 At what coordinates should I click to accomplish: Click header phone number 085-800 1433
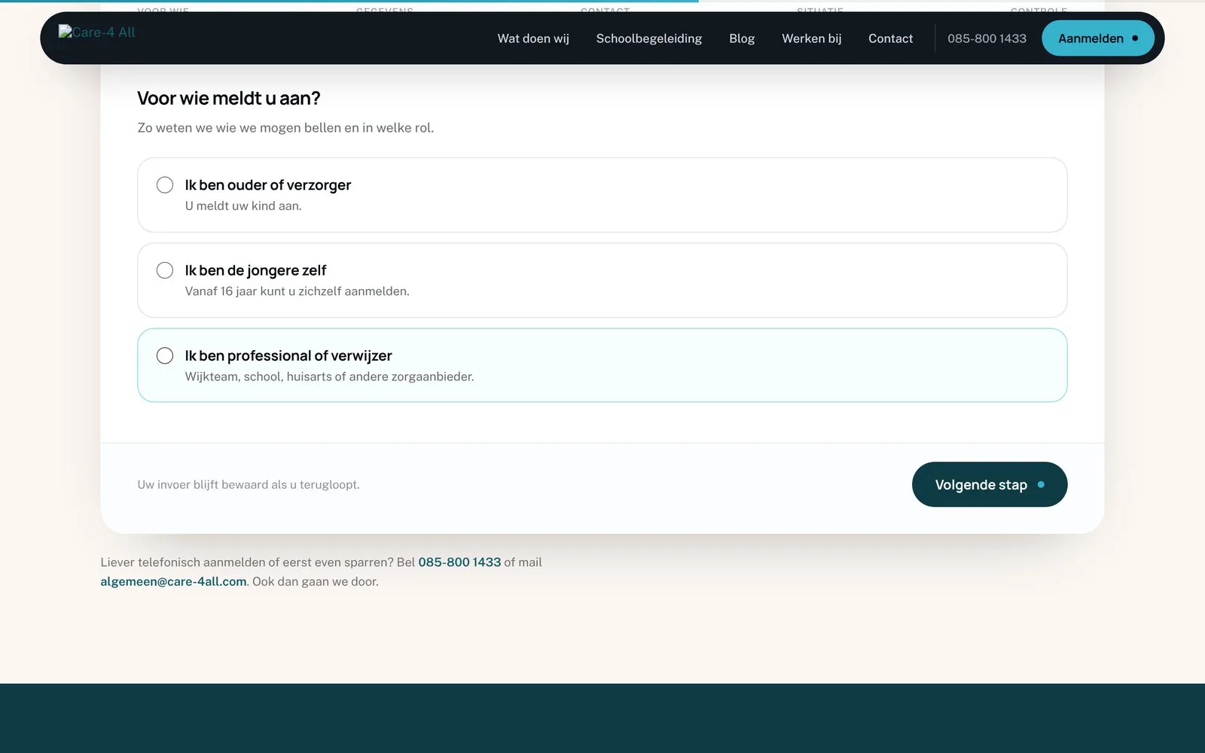987,38
